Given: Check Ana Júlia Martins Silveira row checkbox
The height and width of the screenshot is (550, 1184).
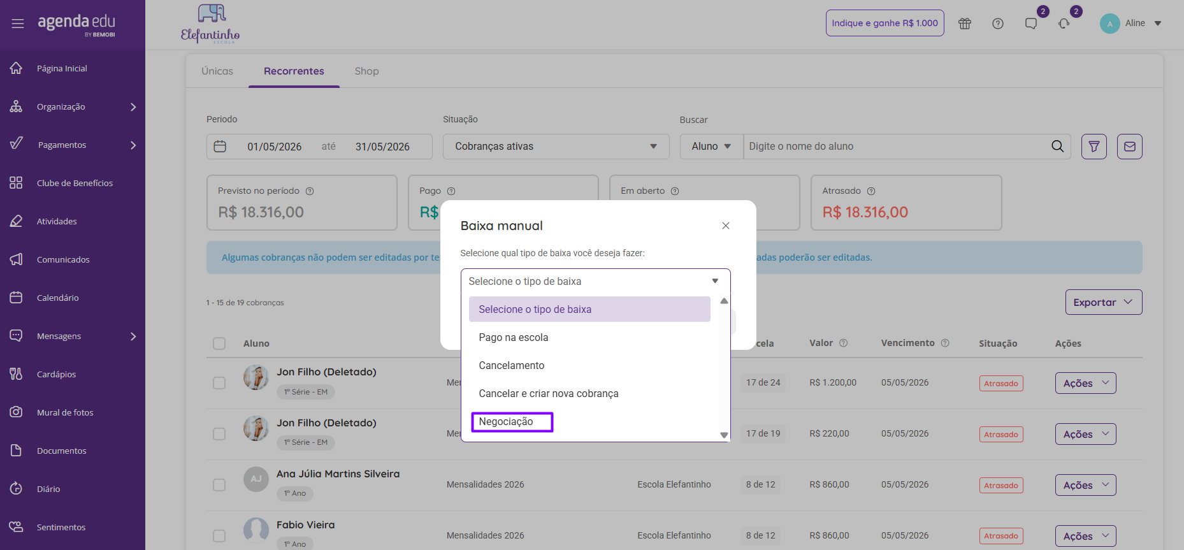Looking at the screenshot, I should (x=219, y=485).
